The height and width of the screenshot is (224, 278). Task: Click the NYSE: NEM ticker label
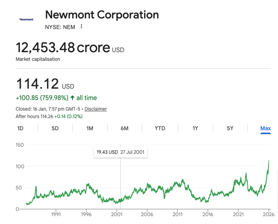pos(60,27)
